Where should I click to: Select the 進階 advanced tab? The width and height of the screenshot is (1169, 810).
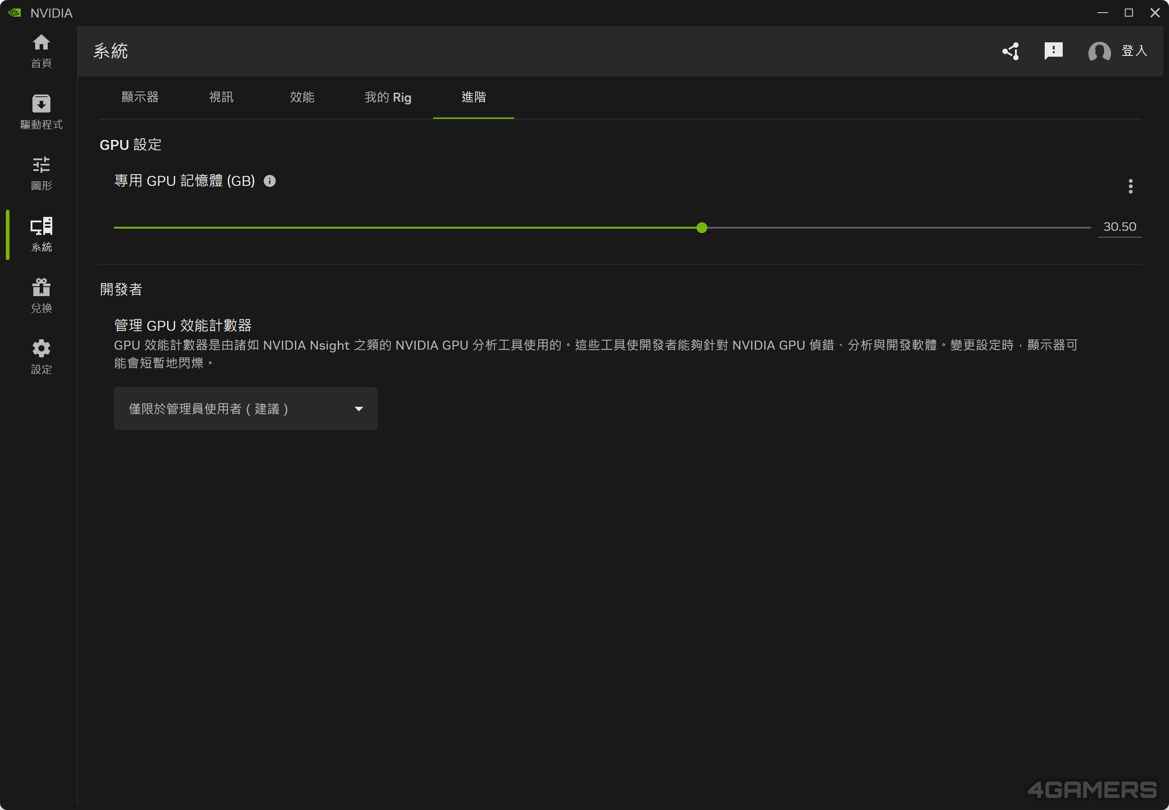point(474,98)
